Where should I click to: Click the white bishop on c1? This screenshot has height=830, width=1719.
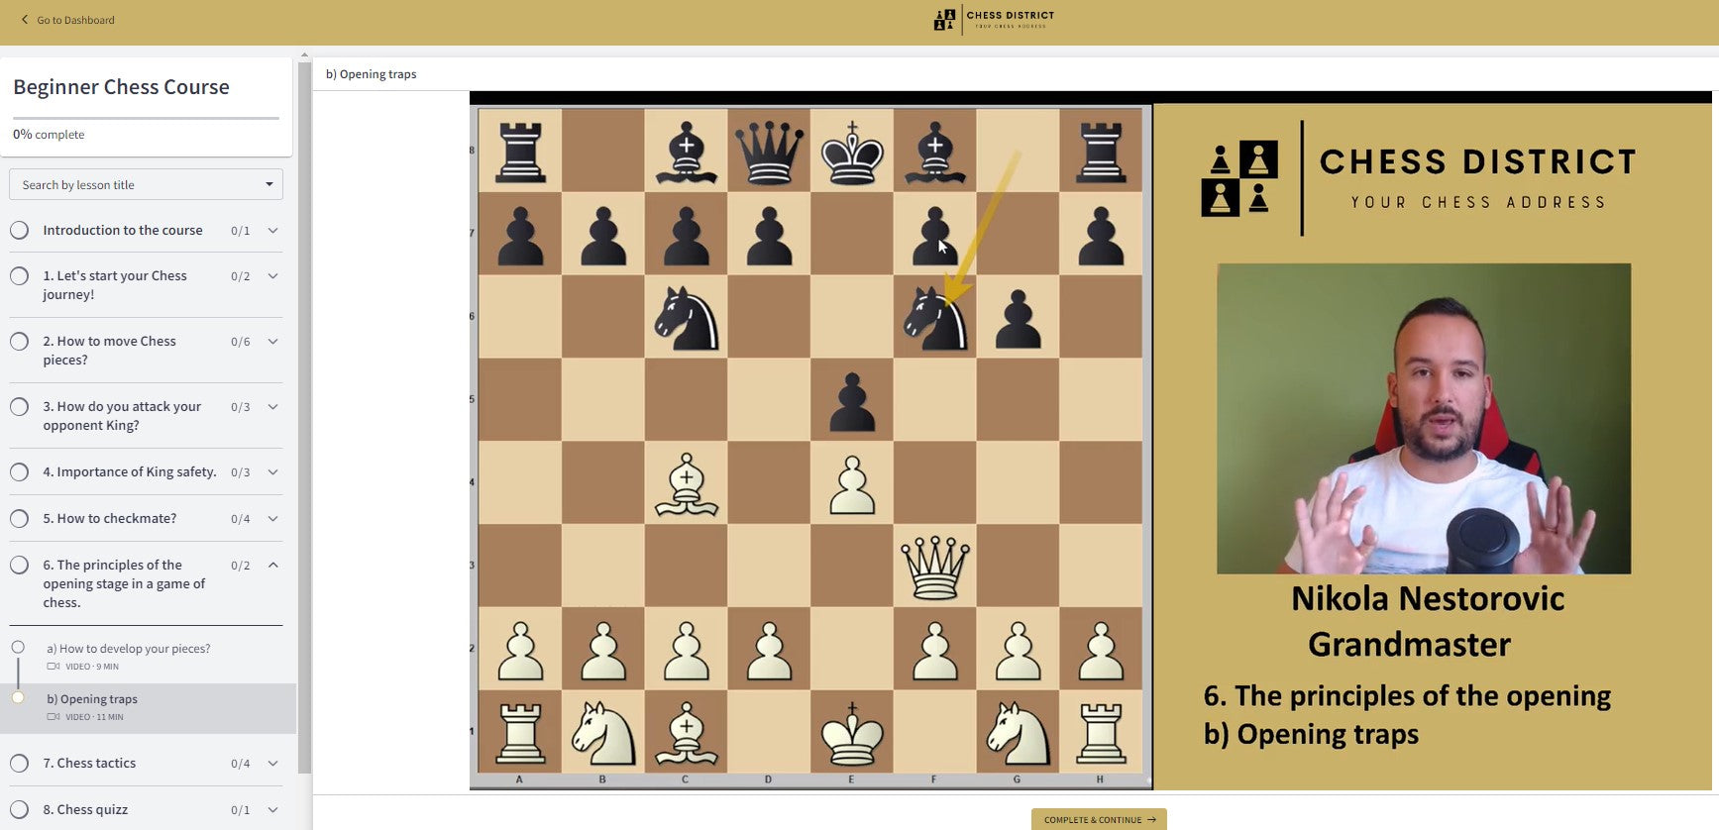[x=686, y=733]
